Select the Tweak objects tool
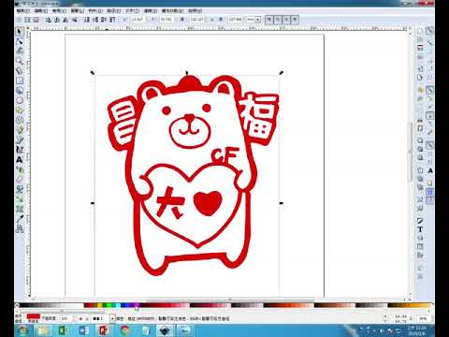 pyautogui.click(x=20, y=51)
